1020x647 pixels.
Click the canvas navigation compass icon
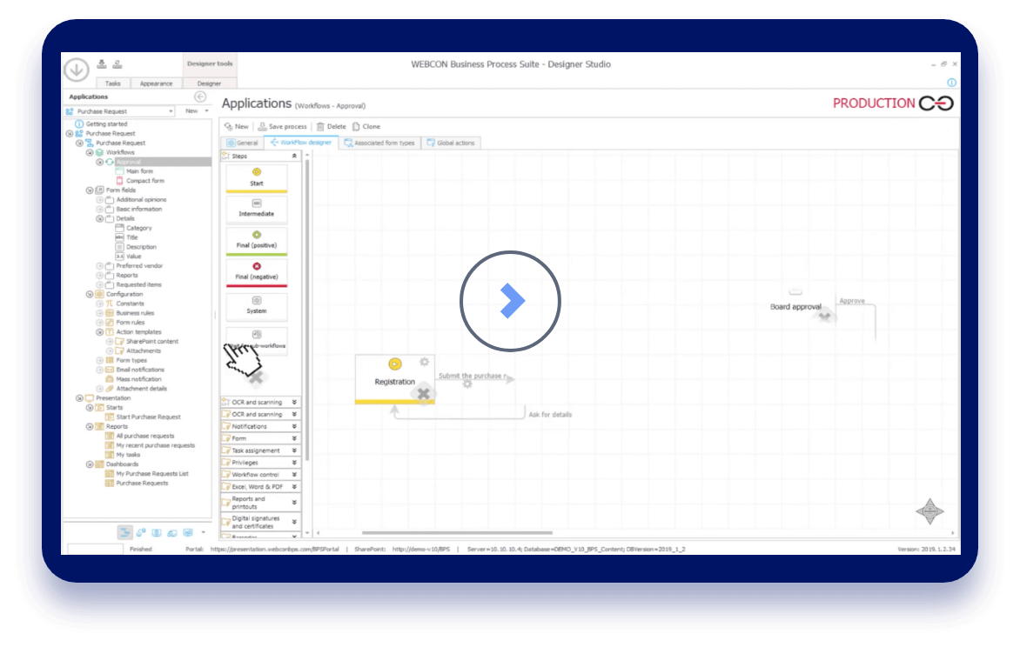coord(929,511)
